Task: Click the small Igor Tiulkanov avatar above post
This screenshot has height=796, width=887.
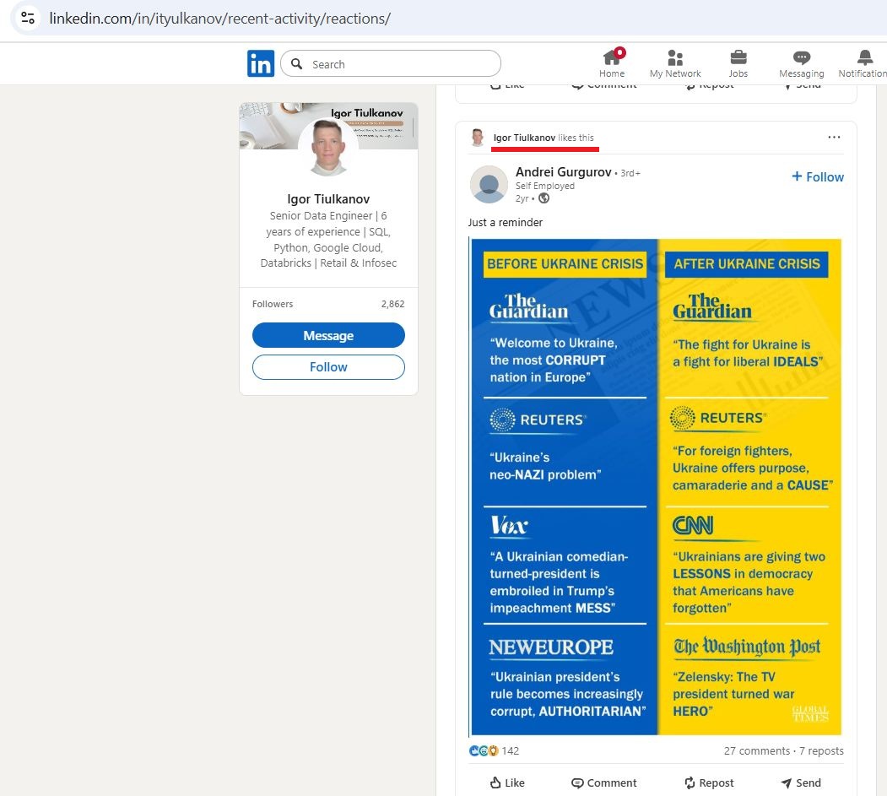Action: (478, 138)
